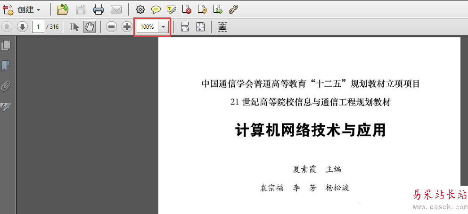This screenshot has height=214, width=468.
Task: Click the fit width scrolling icon
Action: click(185, 27)
